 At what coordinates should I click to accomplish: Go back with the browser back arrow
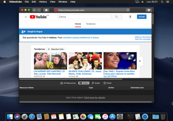point(34,10)
